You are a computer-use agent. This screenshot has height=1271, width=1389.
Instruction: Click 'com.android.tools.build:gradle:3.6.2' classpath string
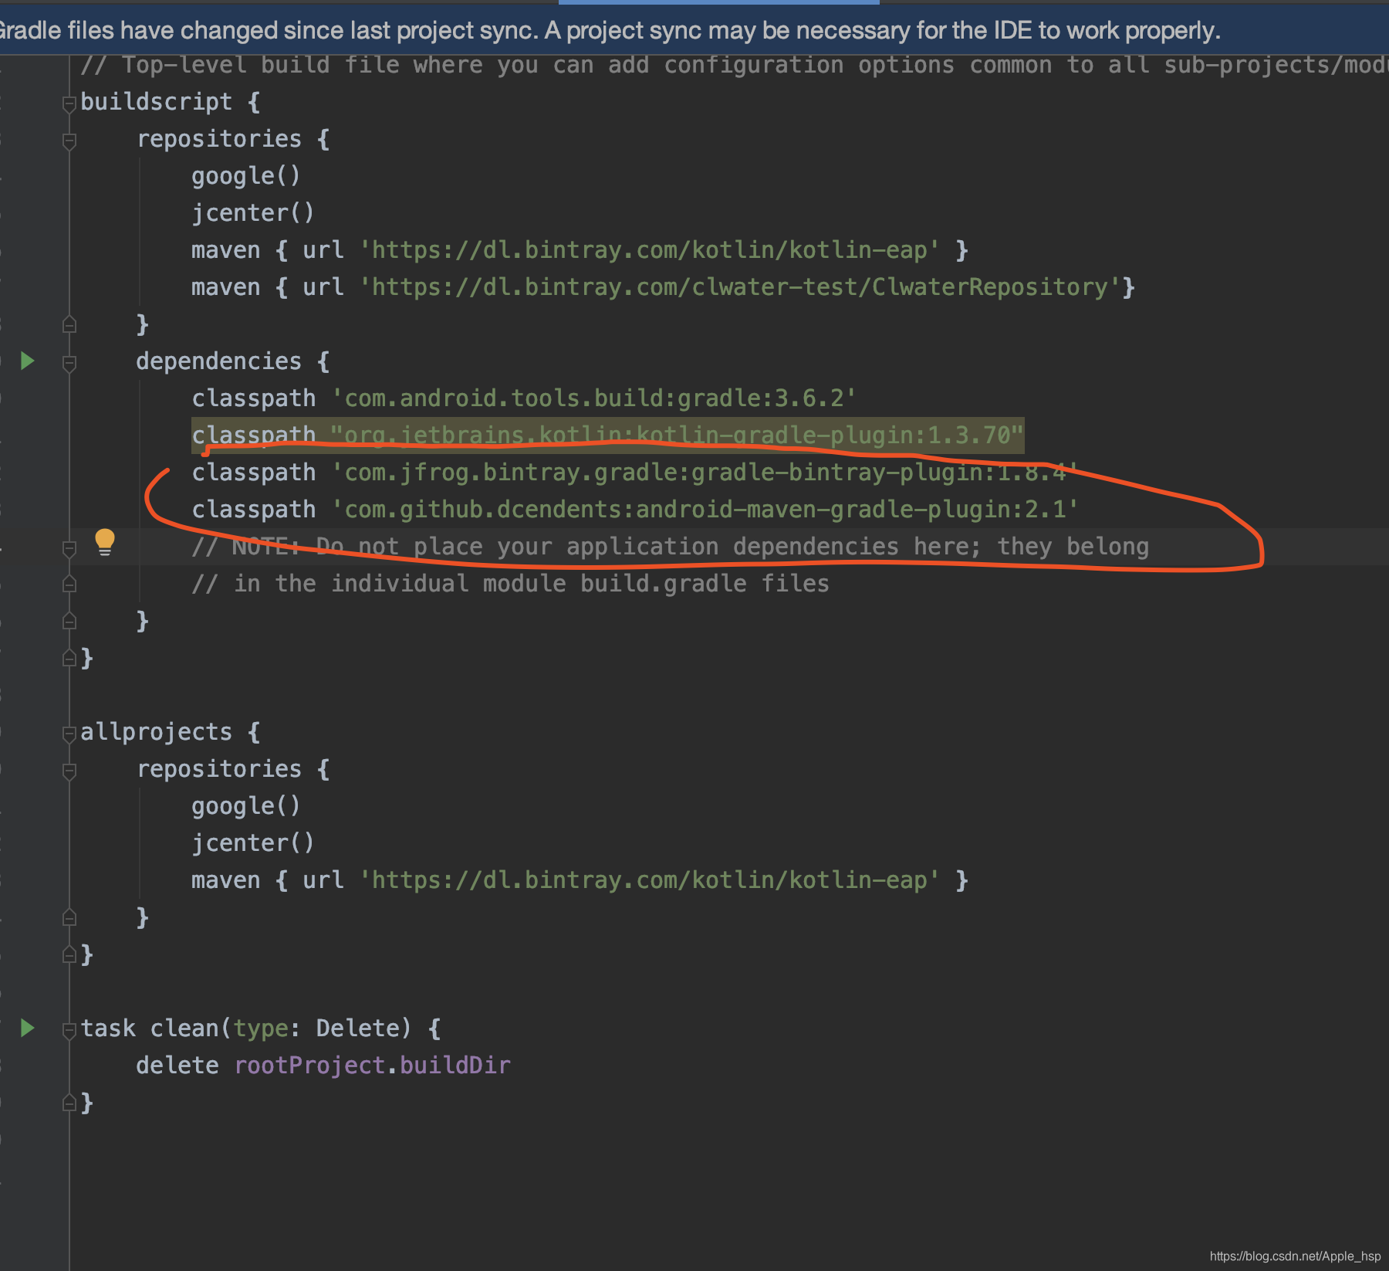tap(594, 398)
